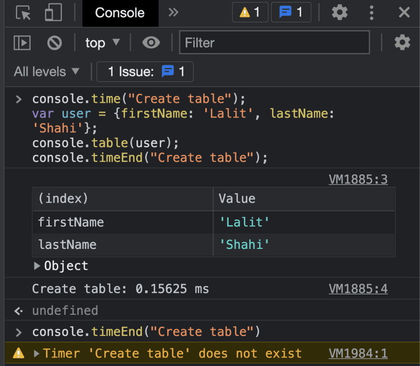This screenshot has width=420, height=366.
Task: Open the All levels dropdown
Action: tap(47, 72)
